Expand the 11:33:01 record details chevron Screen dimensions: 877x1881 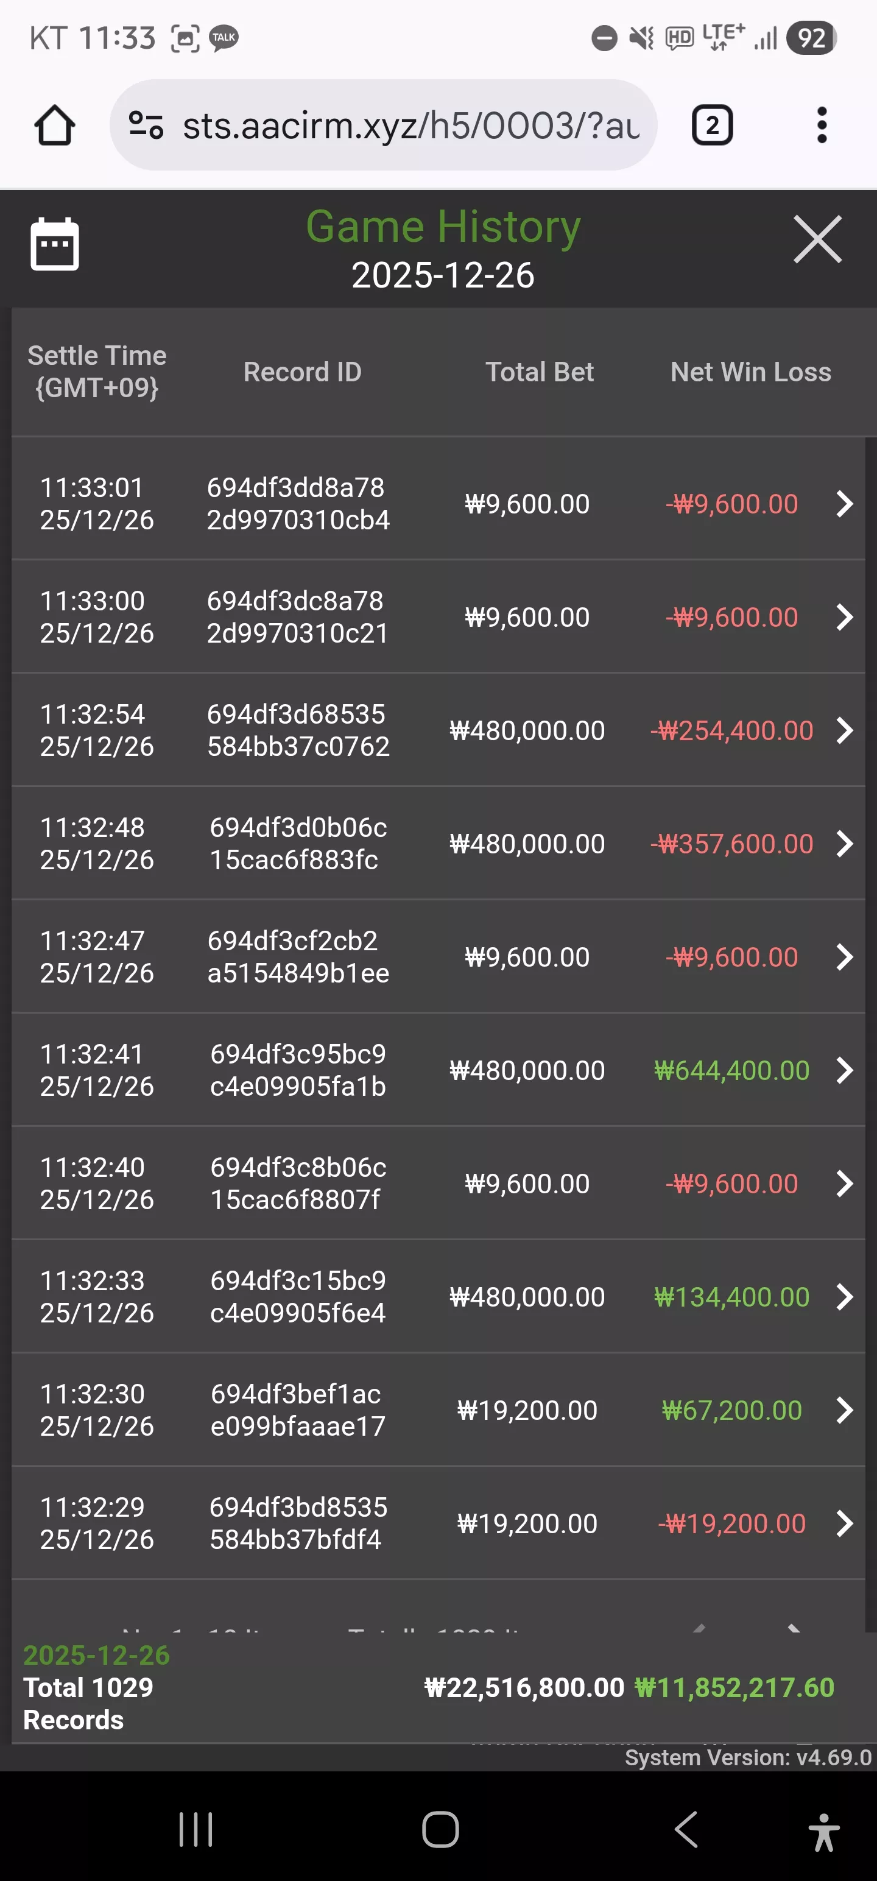[845, 504]
